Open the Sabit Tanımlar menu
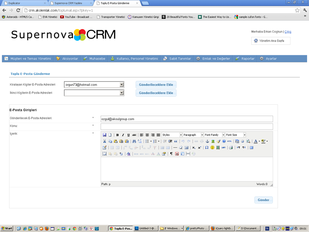Image resolution: width=309 pixels, height=232 pixels. point(177,59)
